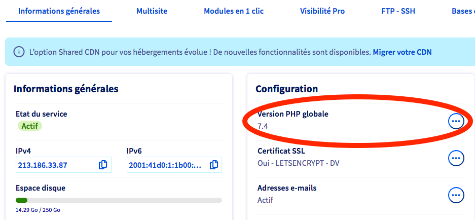Click the info icon in CDN banner
475x220 pixels.
pos(19,52)
